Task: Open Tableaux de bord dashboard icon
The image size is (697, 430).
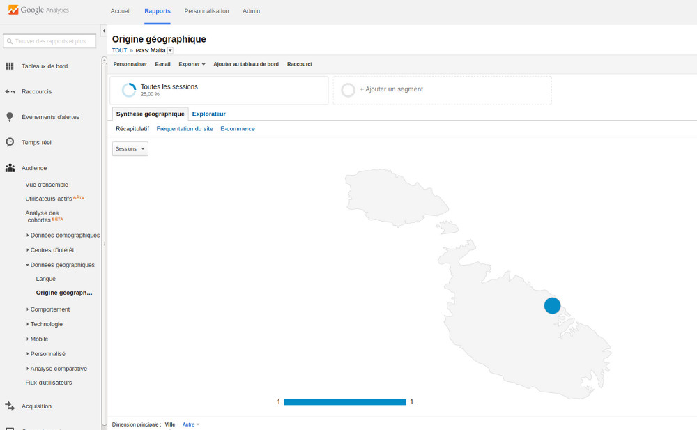Action: [10, 66]
